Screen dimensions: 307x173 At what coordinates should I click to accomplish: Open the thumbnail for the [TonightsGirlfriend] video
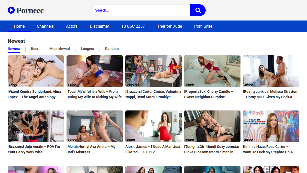(212, 126)
